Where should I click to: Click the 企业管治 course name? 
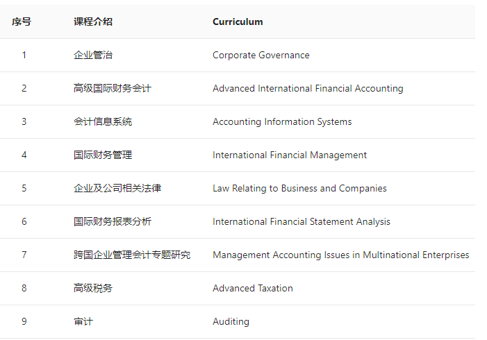[93, 55]
